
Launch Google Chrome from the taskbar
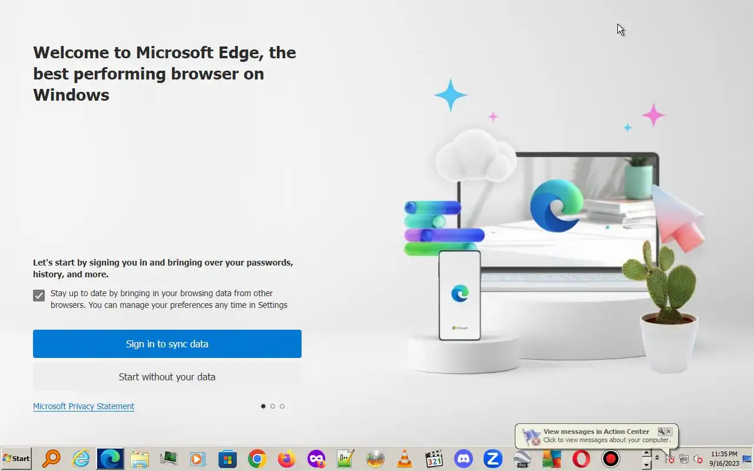point(257,459)
